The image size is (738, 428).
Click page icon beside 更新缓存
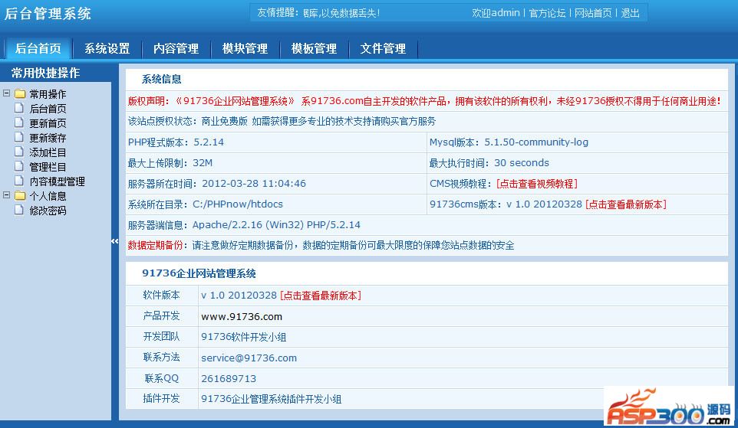19,137
